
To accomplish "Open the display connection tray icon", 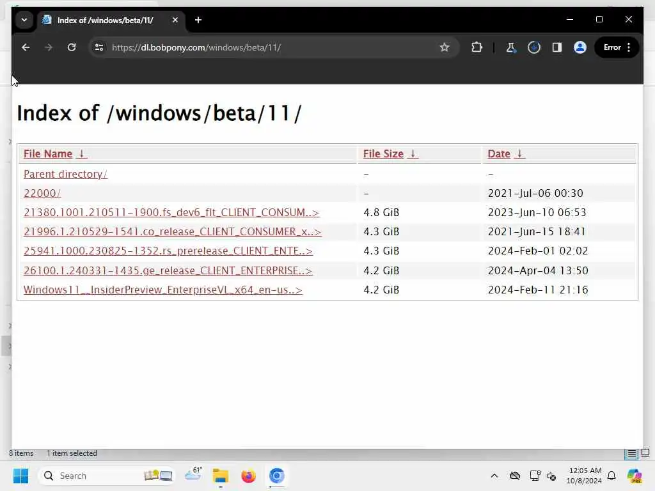I will pyautogui.click(x=535, y=476).
